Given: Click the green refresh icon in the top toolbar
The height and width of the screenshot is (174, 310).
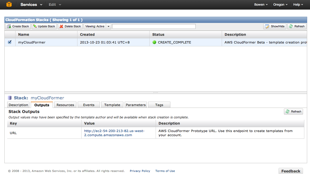Looking at the screenshot, I should (x=291, y=26).
